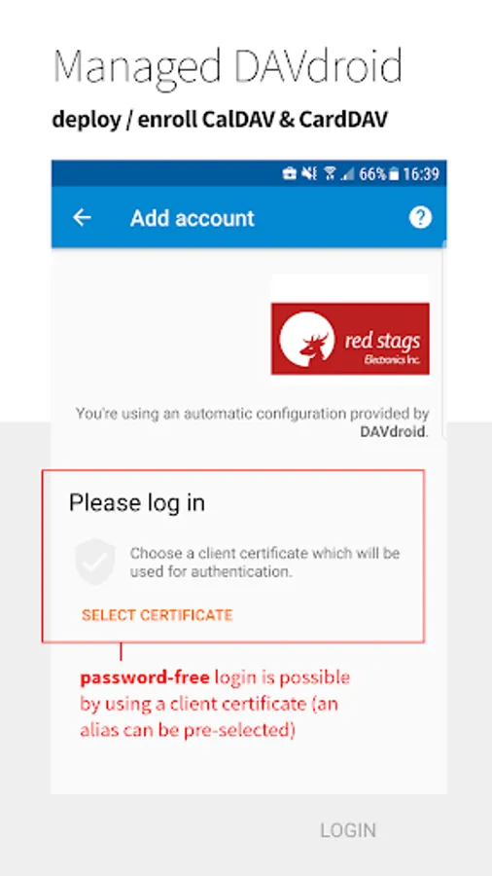The height and width of the screenshot is (876, 492).
Task: Click the Please log in heading
Action: [137, 503]
